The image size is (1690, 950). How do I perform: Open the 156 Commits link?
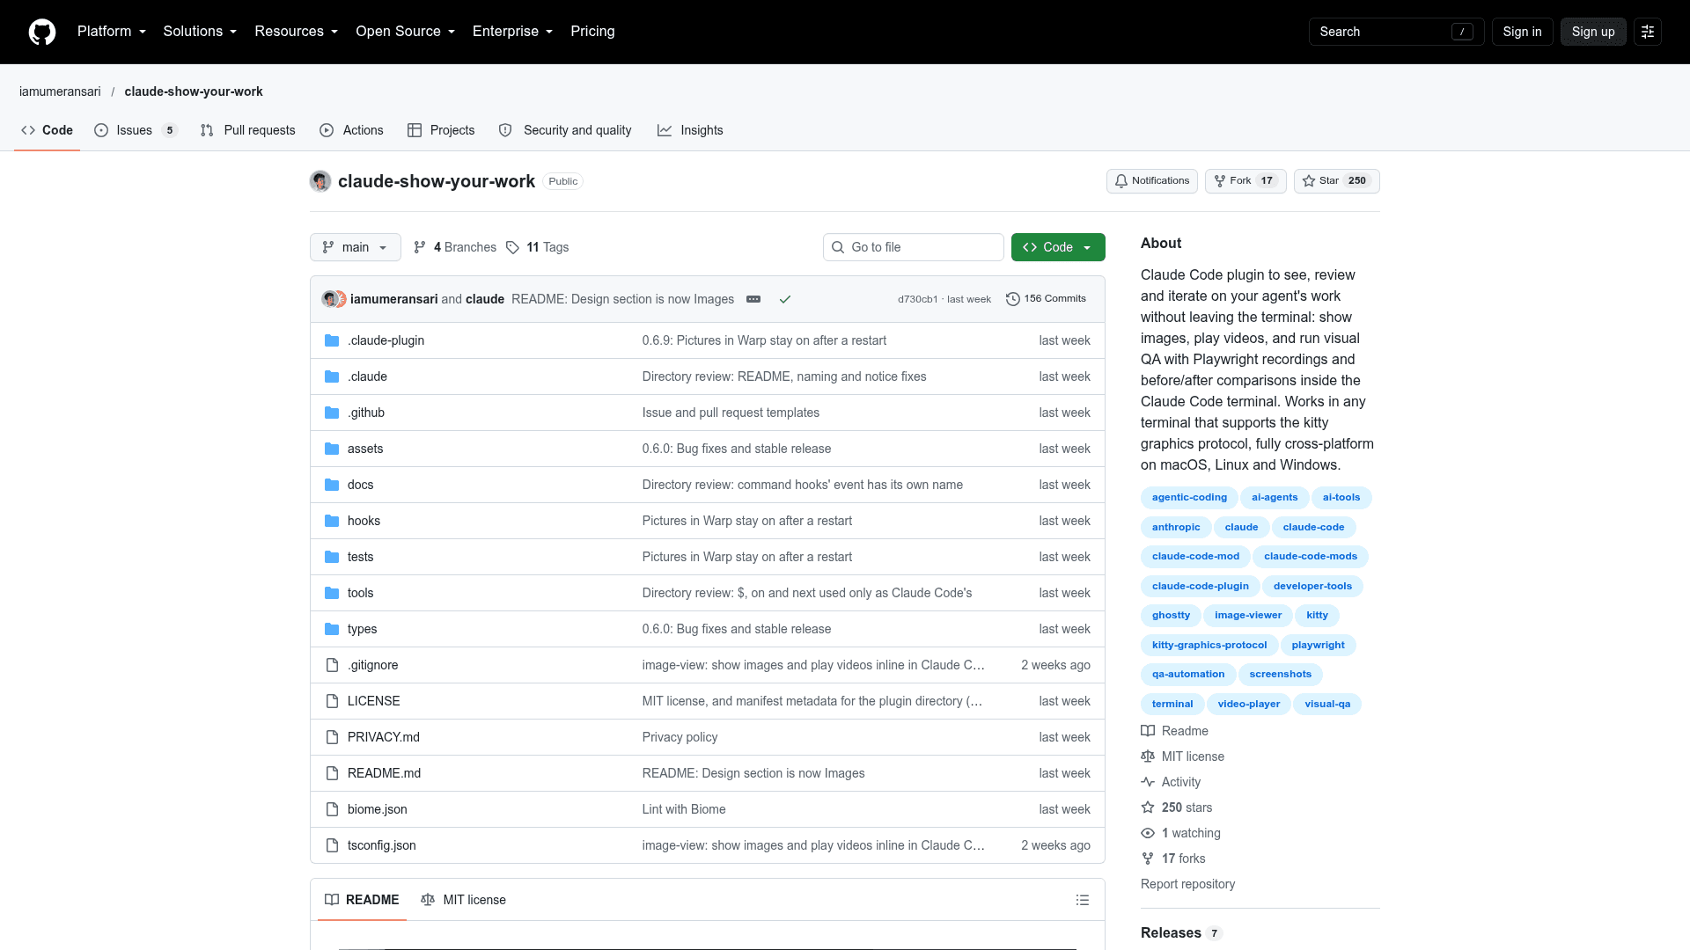pyautogui.click(x=1046, y=299)
